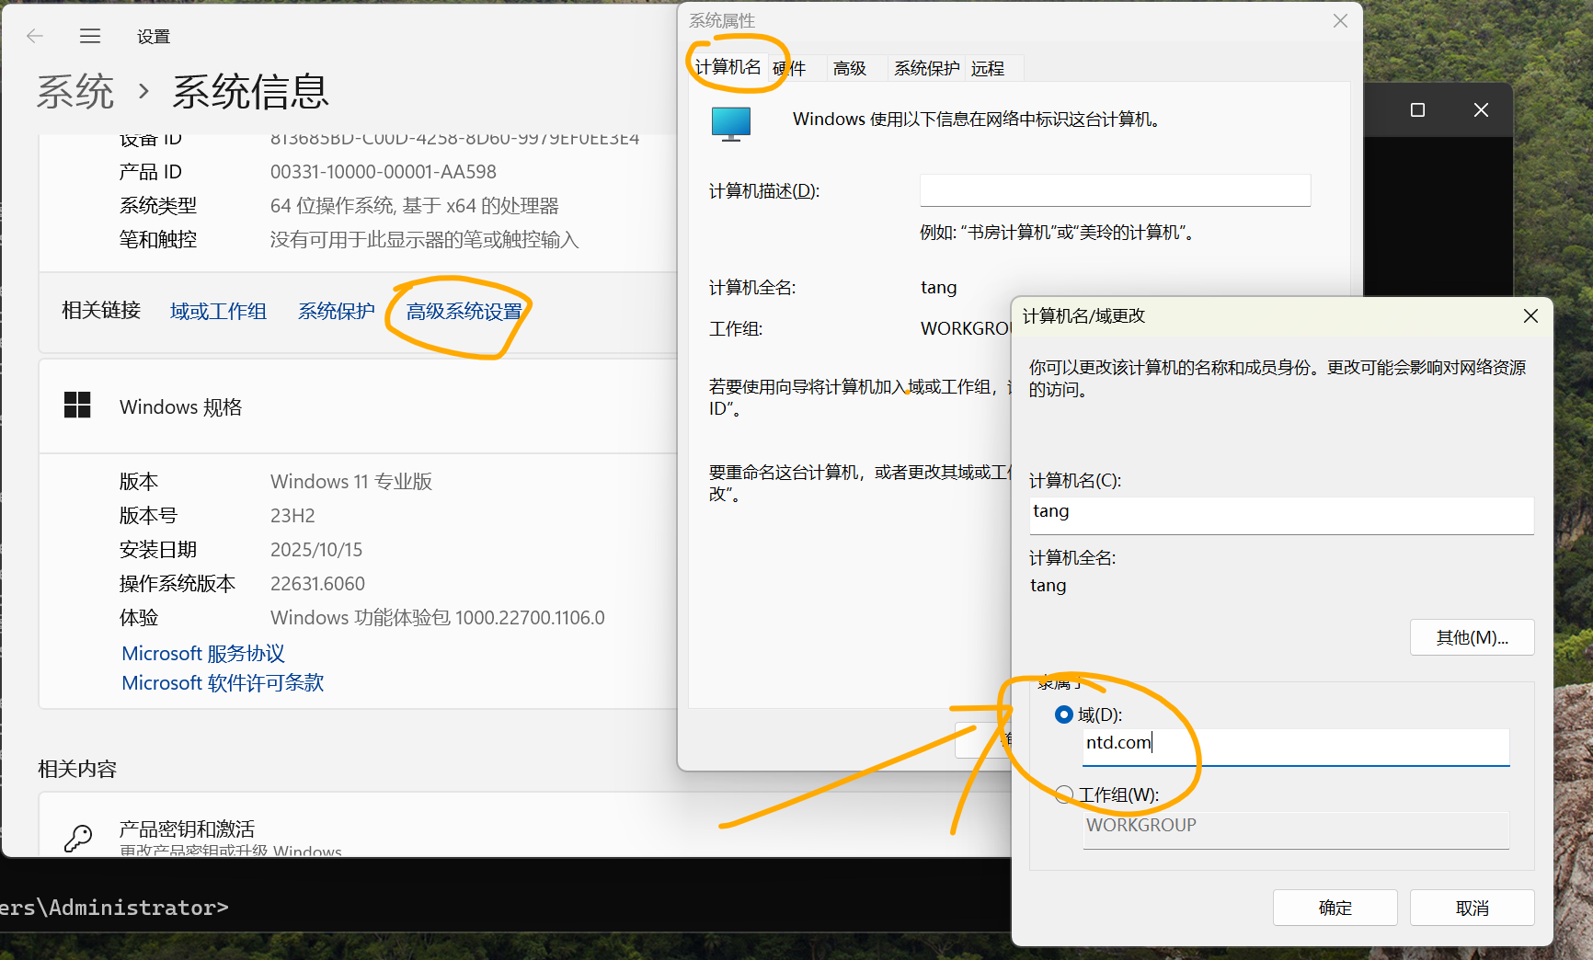Open the Microsoft 软件许可条款 link

(x=223, y=683)
